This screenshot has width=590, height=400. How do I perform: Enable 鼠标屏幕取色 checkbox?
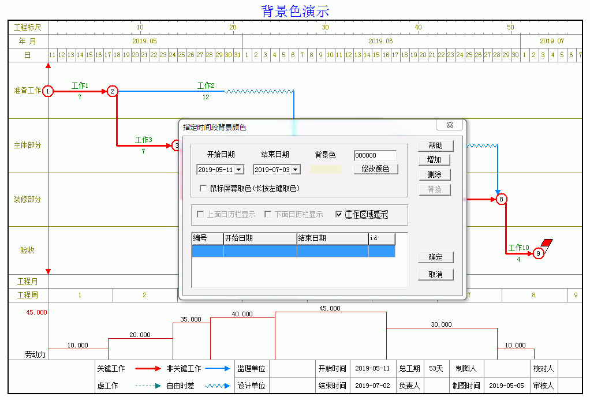pyautogui.click(x=203, y=188)
